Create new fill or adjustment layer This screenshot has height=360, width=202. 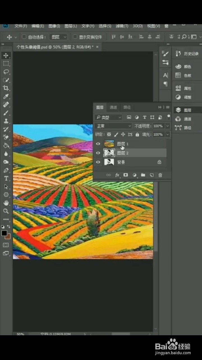134,175
